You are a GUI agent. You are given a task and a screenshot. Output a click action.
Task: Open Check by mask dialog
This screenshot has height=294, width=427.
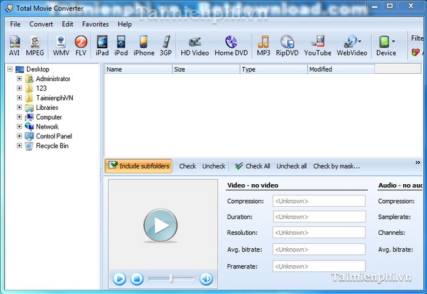(336, 166)
